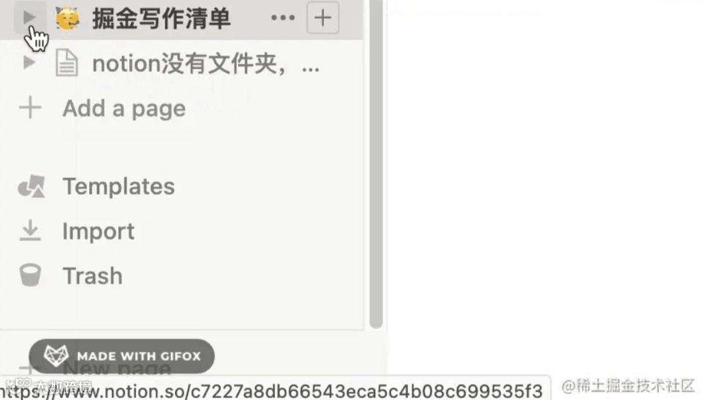Open the 掘金写作清单 page
This screenshot has width=705, height=400.
[162, 19]
